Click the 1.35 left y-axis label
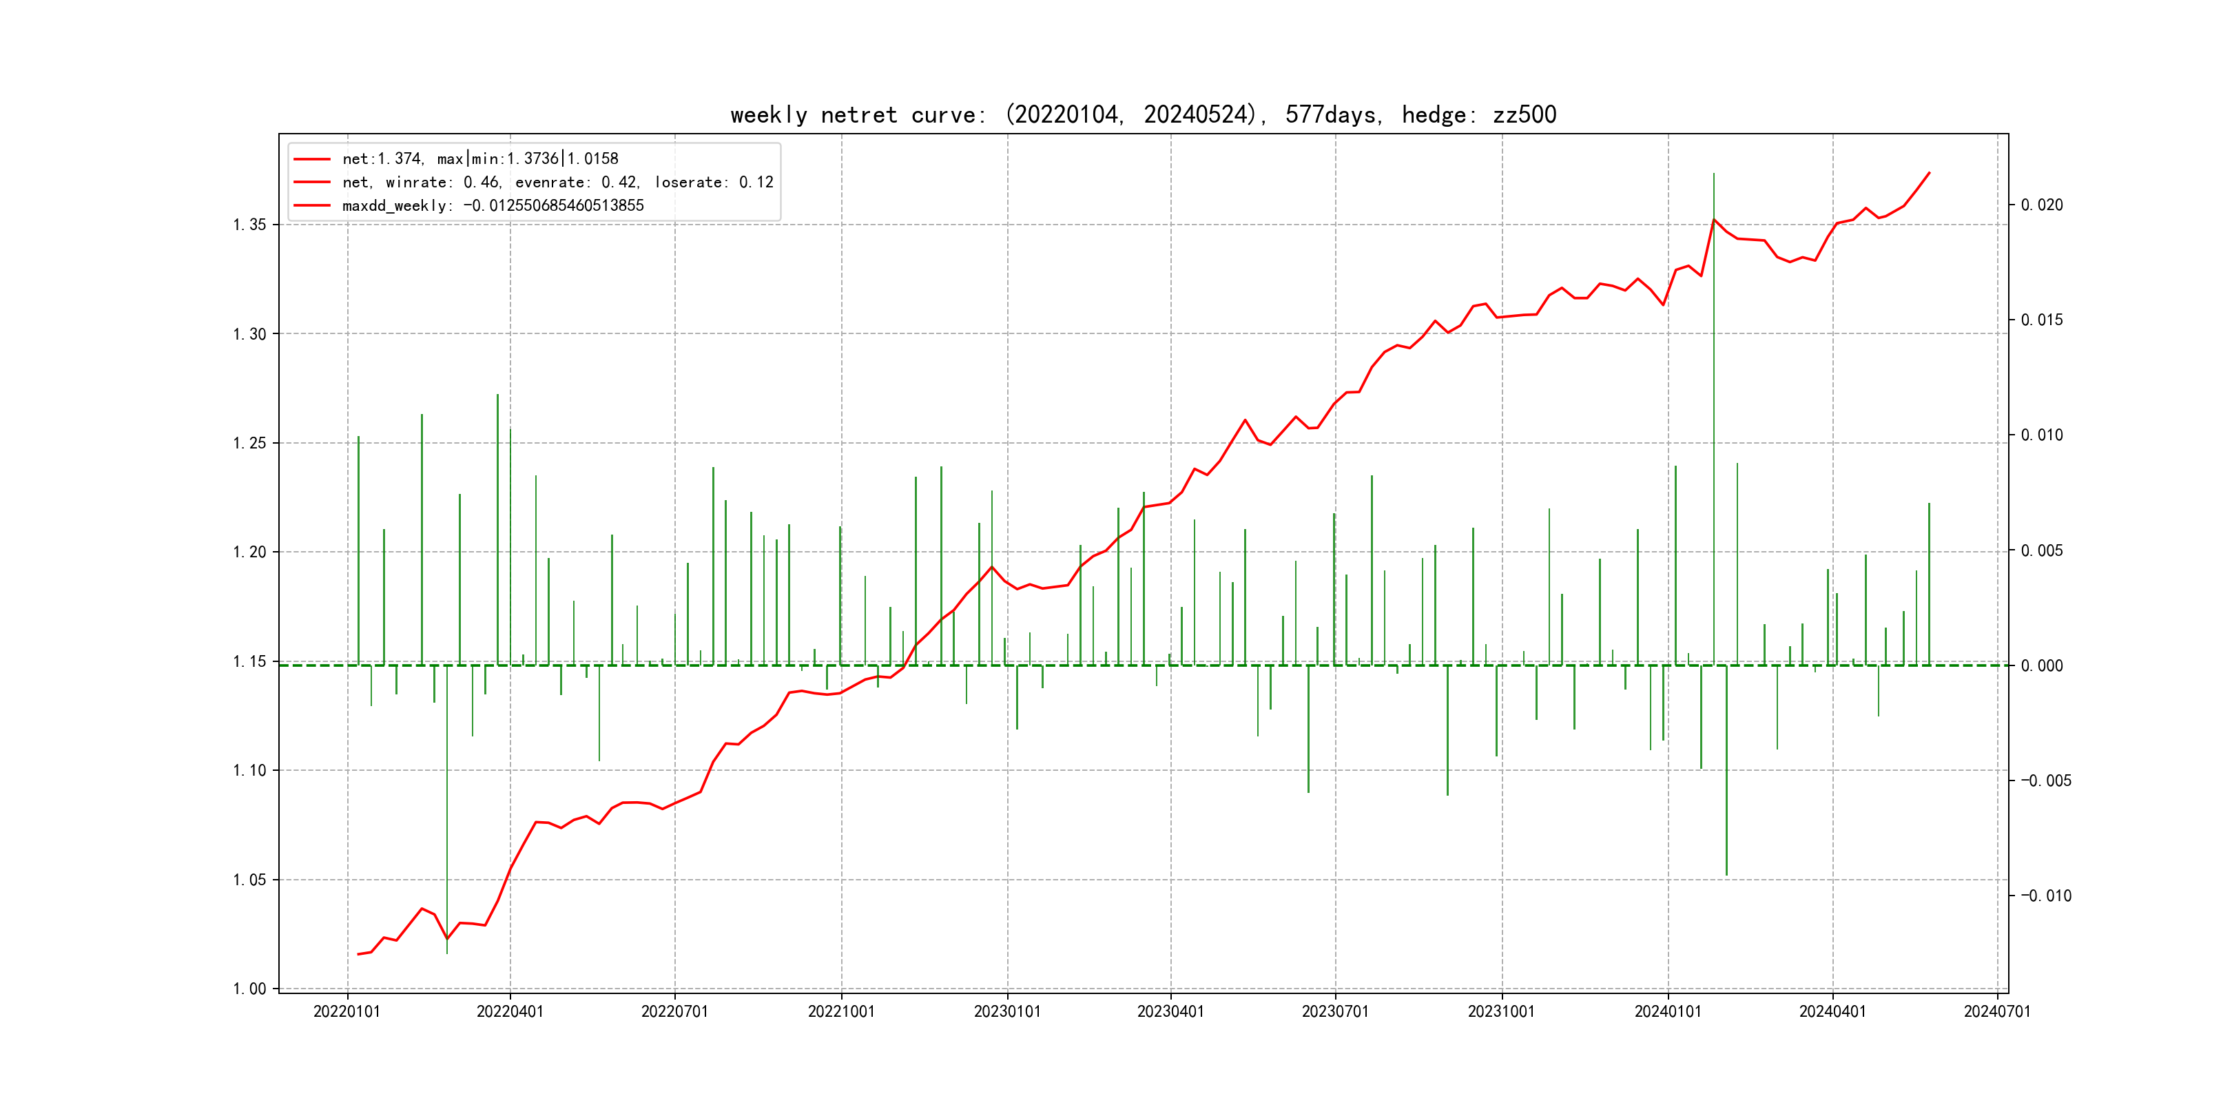The height and width of the screenshot is (1116, 2232). pos(249,225)
